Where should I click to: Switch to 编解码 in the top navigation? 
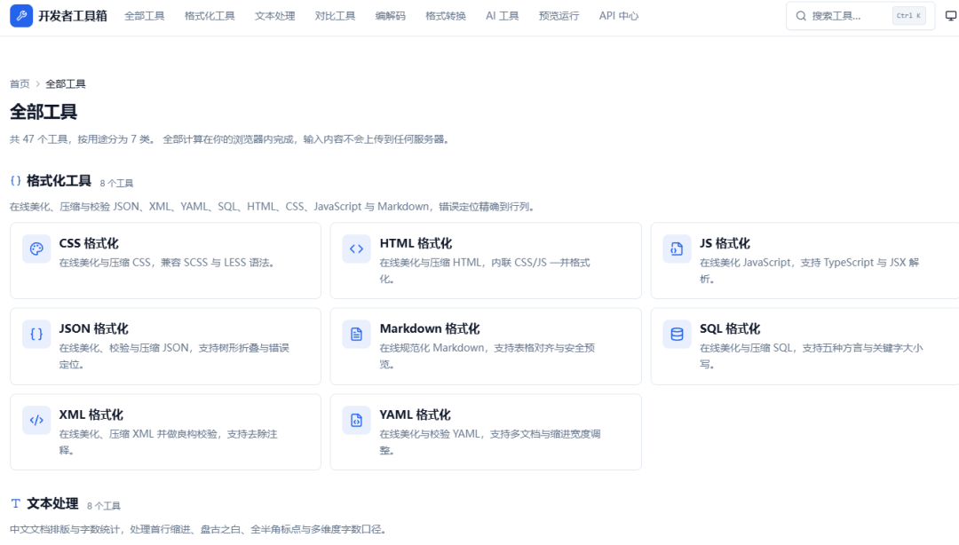click(x=390, y=16)
